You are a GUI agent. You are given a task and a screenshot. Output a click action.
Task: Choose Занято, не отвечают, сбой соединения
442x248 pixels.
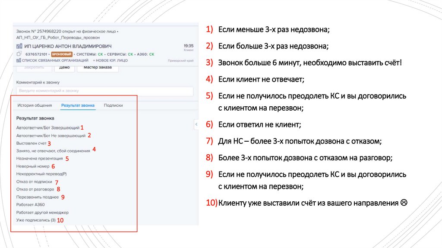pyautogui.click(x=53, y=151)
